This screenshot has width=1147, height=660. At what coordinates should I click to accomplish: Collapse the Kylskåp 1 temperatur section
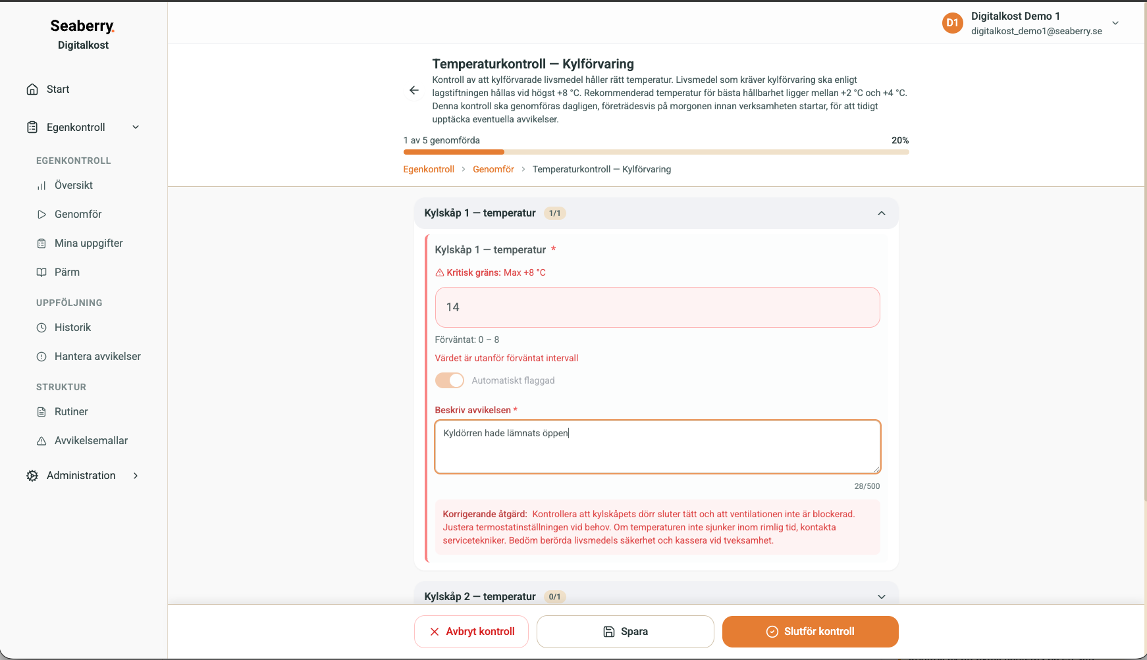[x=882, y=213]
